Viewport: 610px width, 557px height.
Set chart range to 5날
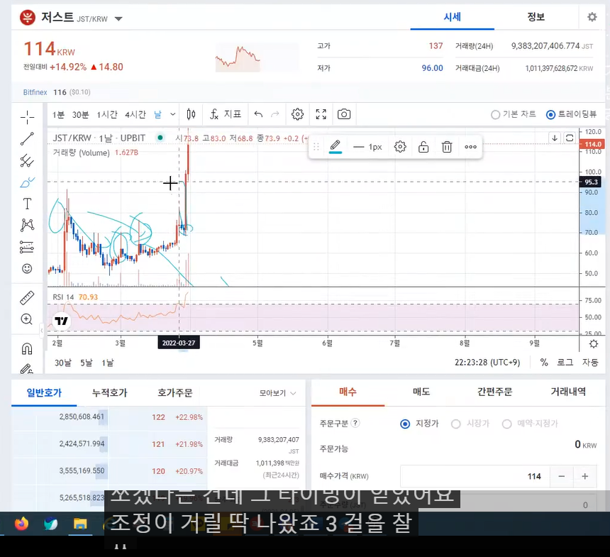[87, 363]
